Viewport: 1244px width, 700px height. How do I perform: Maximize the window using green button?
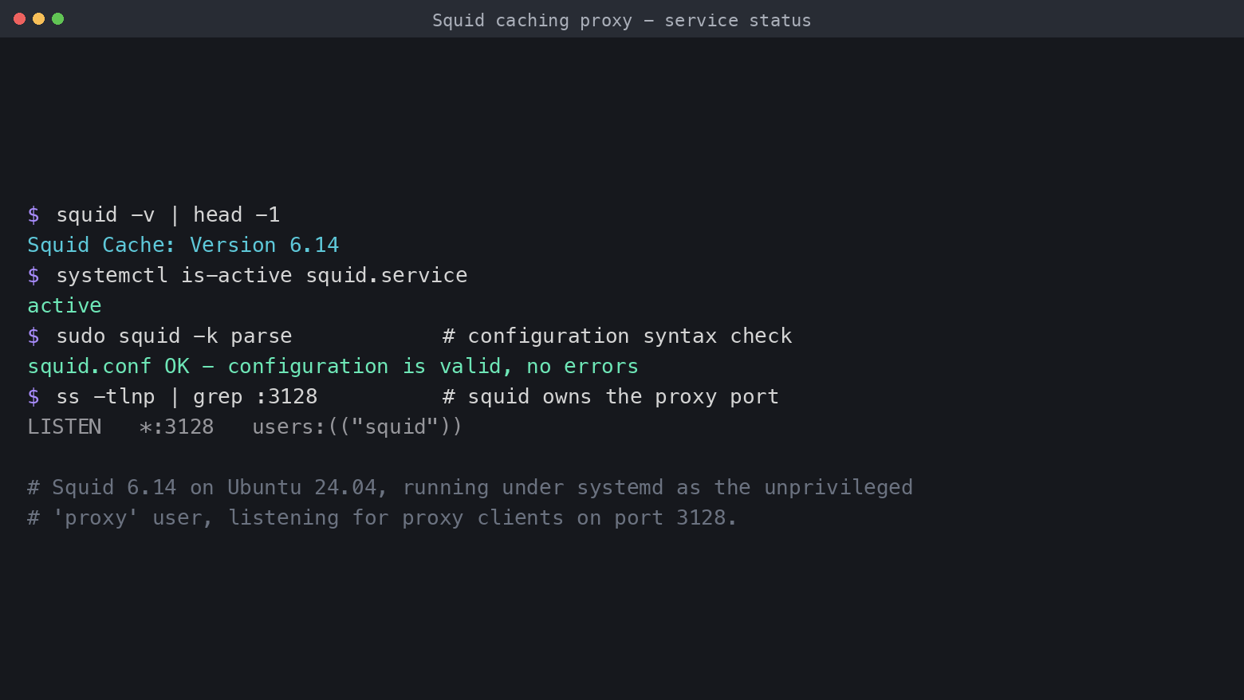click(57, 18)
